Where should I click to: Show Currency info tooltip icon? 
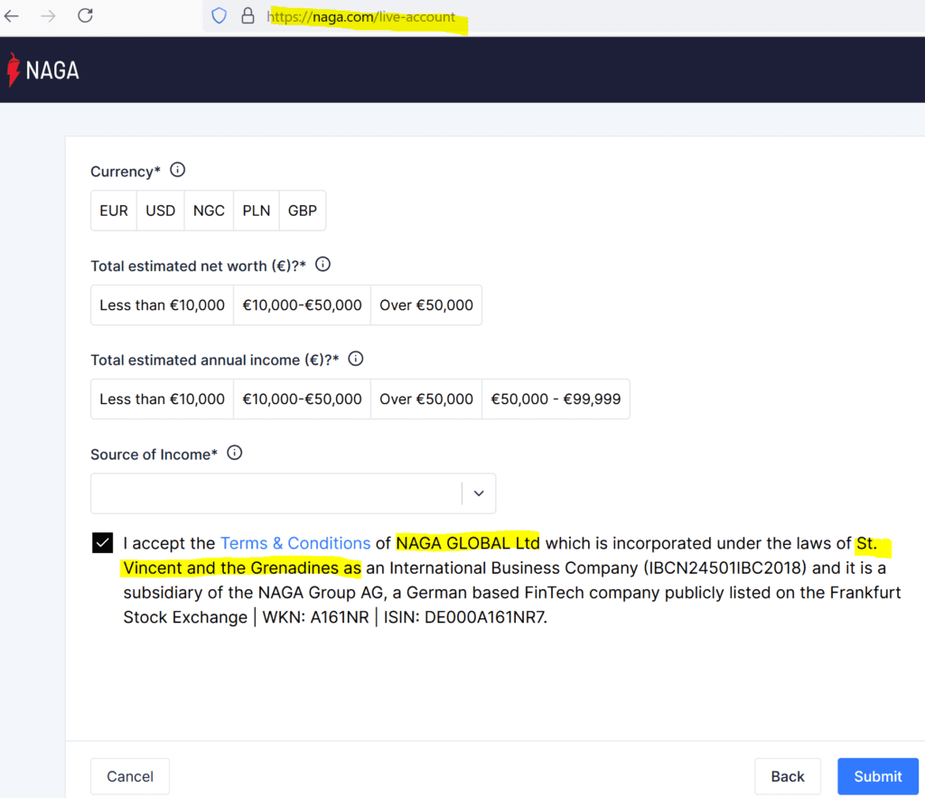(178, 170)
